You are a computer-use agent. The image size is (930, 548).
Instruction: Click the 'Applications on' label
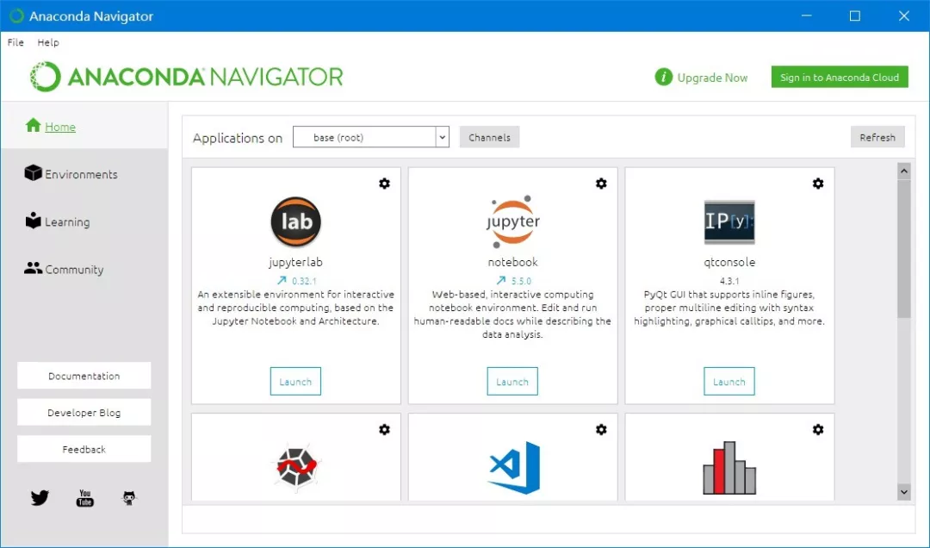[x=238, y=139]
